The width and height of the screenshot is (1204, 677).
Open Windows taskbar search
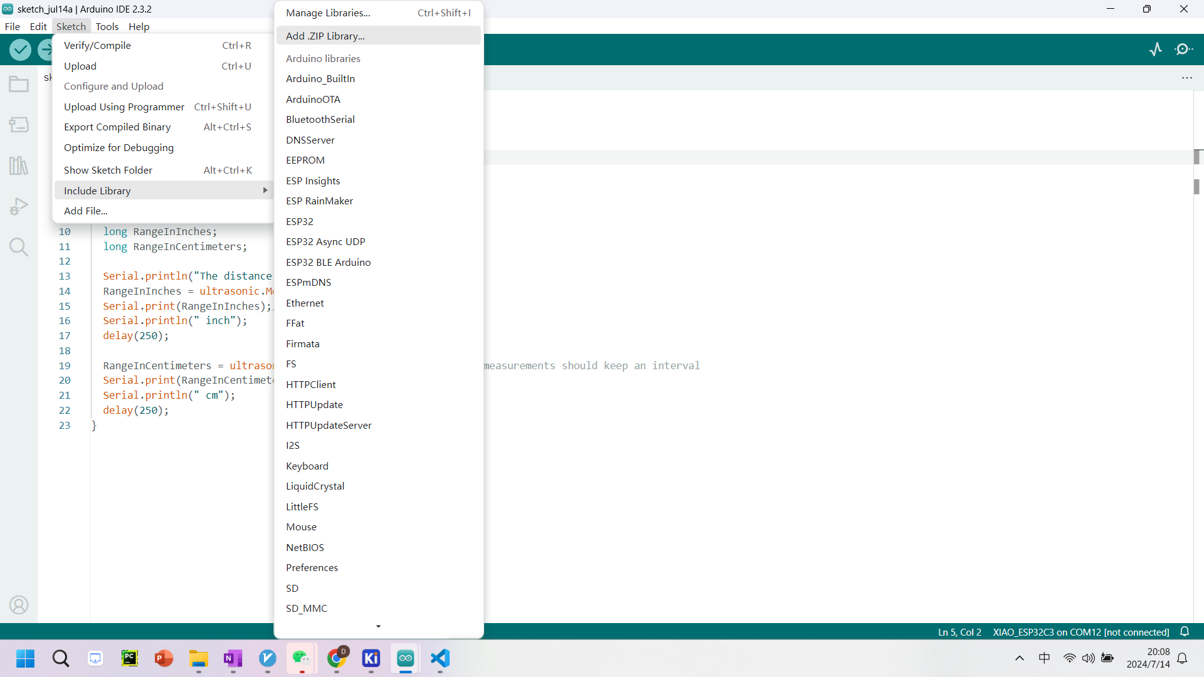(61, 659)
